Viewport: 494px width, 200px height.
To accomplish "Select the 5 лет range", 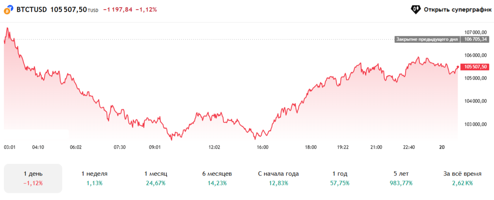I will (x=401, y=178).
